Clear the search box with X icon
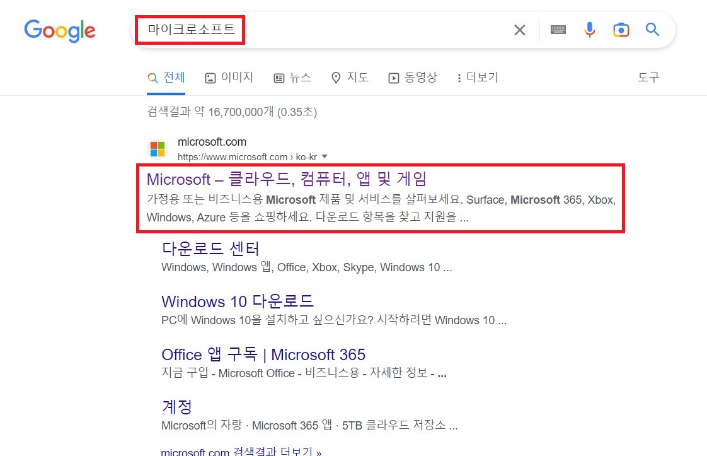 [x=520, y=30]
